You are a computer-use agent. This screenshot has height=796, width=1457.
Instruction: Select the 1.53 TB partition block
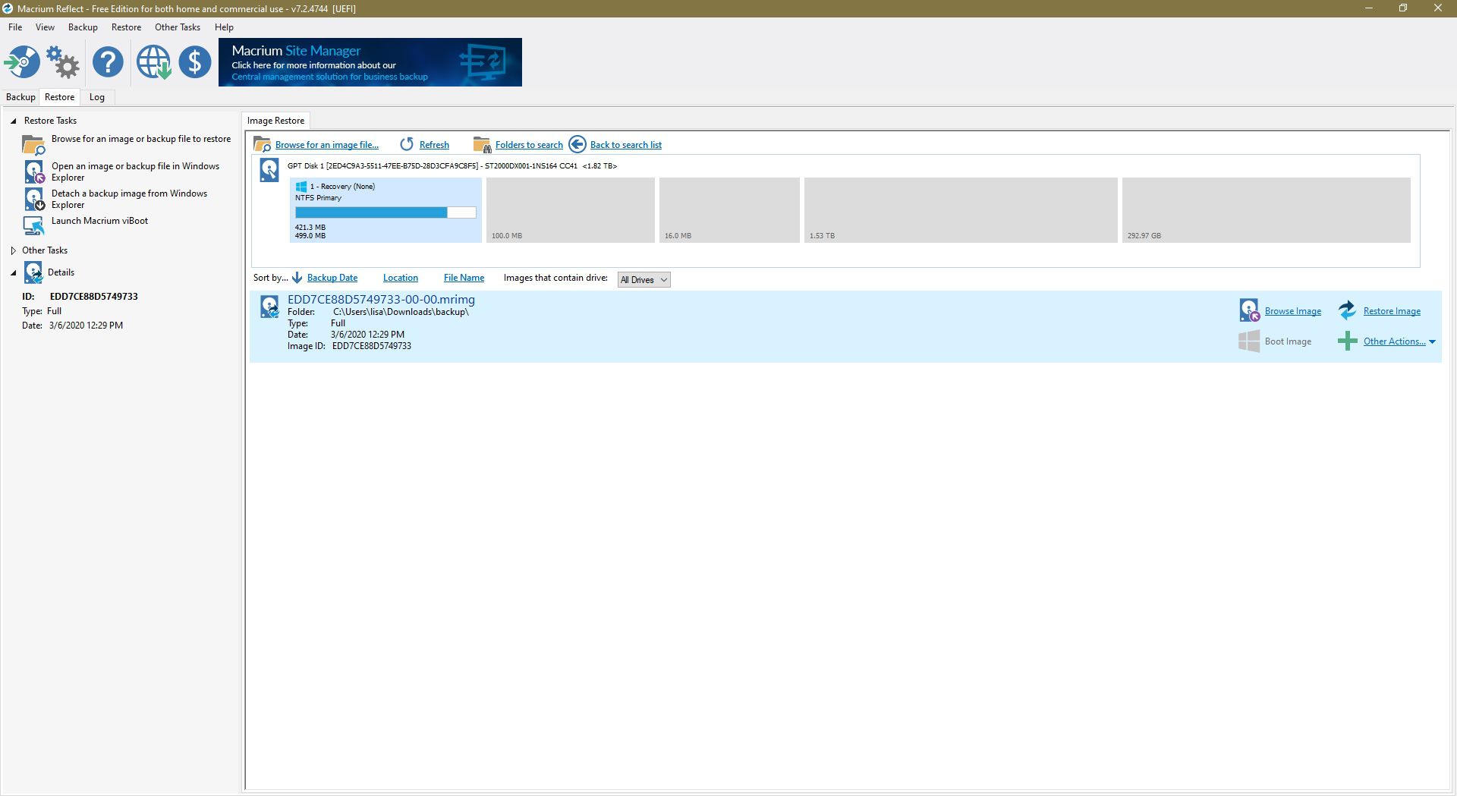point(961,210)
